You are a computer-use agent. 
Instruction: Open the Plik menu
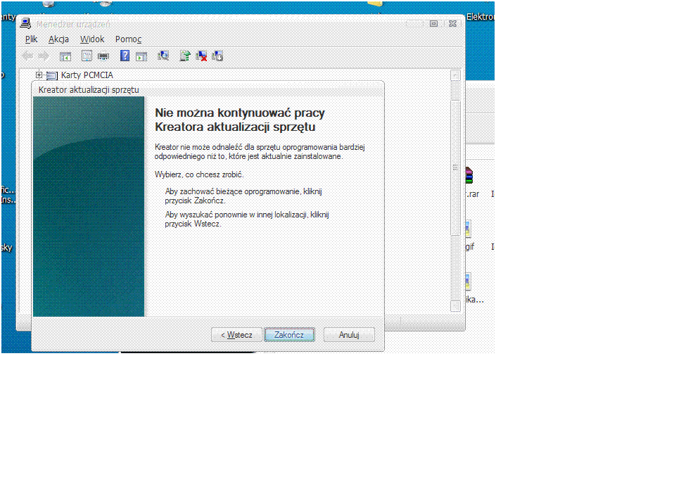pyautogui.click(x=32, y=39)
